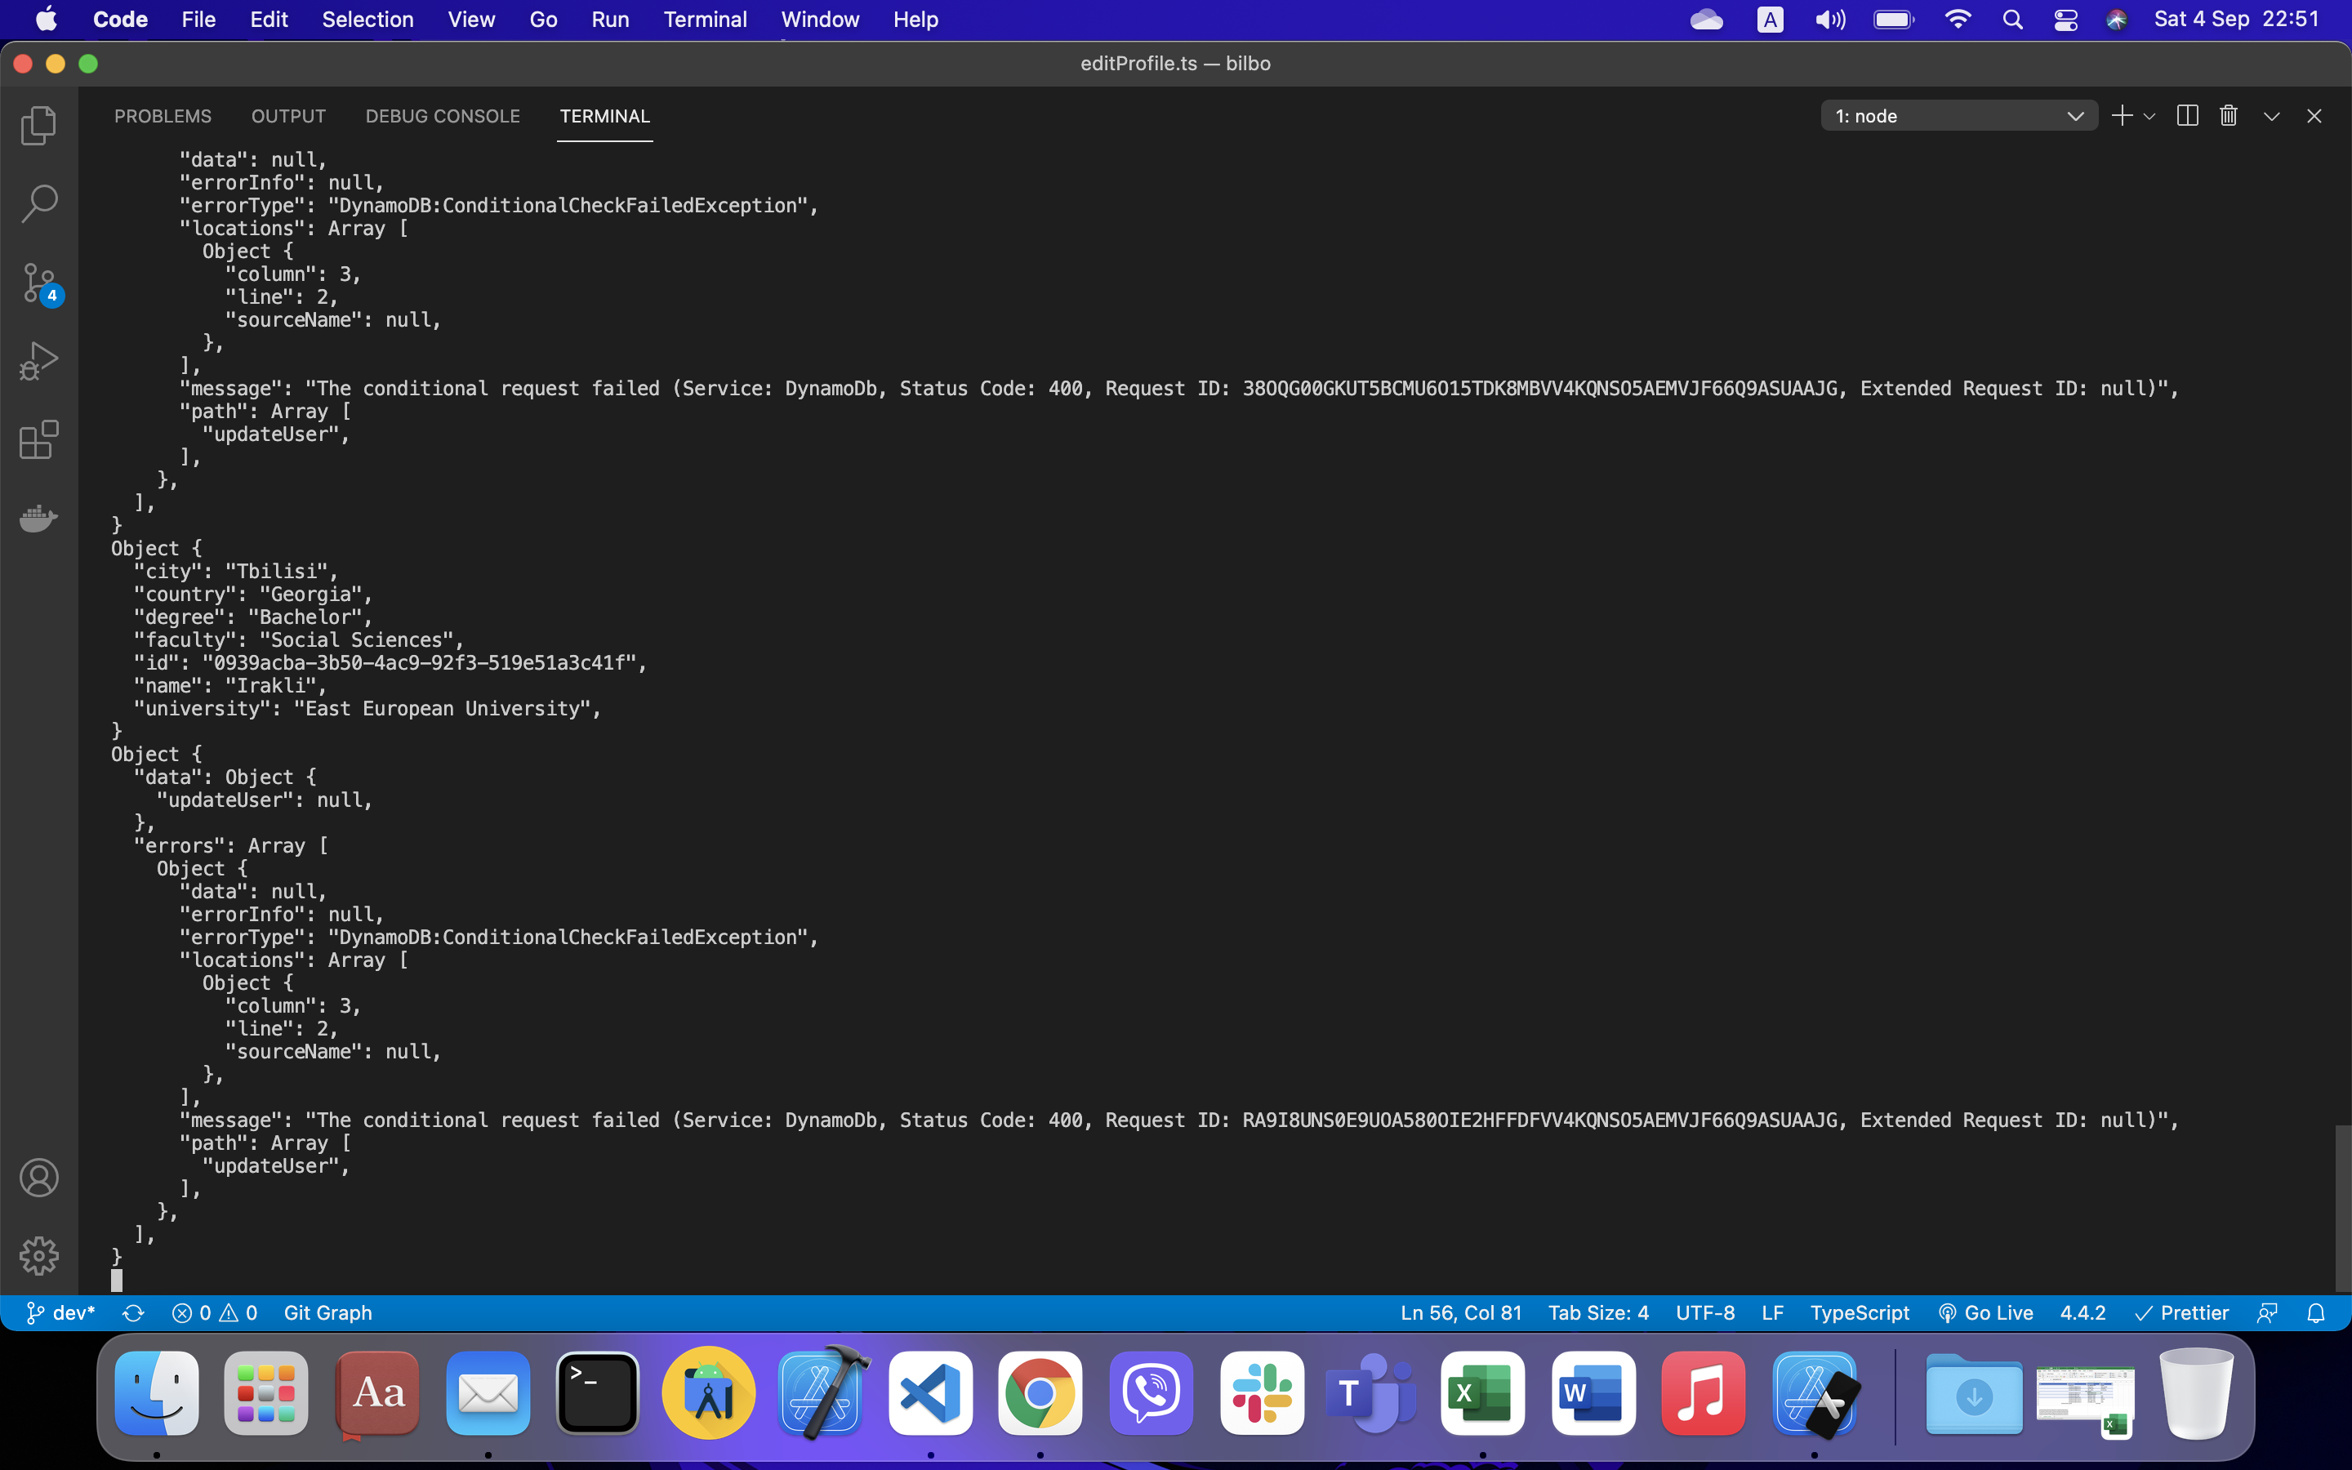Click the feedback icon in status bar

click(2267, 1312)
